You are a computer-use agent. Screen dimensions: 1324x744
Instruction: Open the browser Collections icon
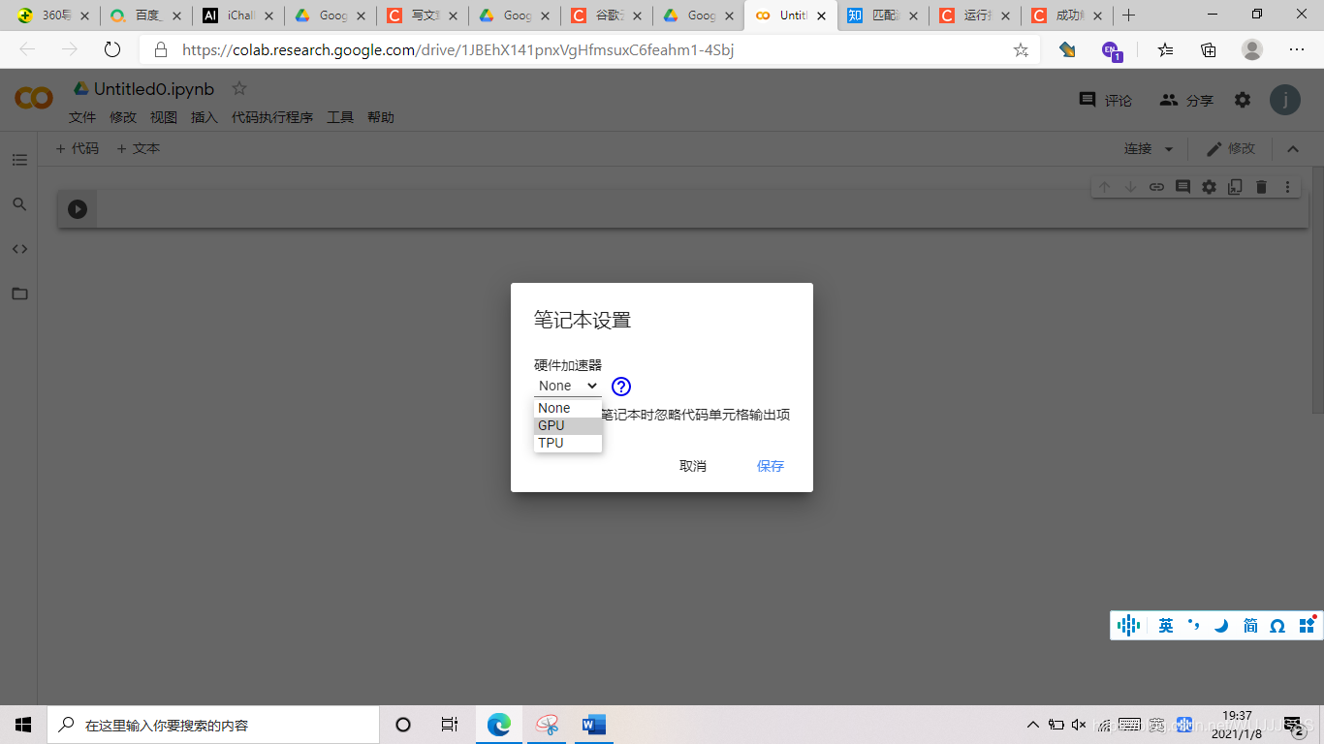coord(1209,49)
